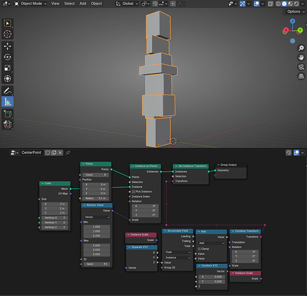Viewport: 307px width, 296px height.
Task: Switch to wireframe shading
Action: point(278,4)
